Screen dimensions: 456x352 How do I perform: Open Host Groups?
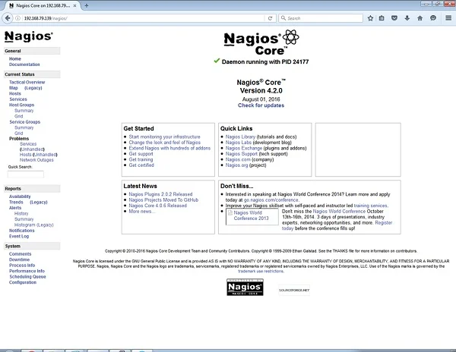21,105
